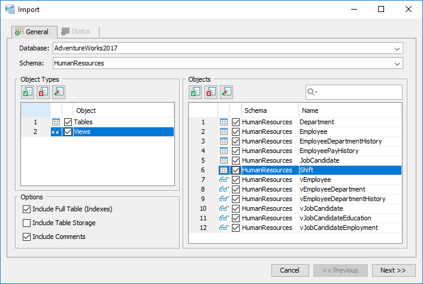Uncheck the Tables object type
This screenshot has height=284, width=423.
pos(68,122)
